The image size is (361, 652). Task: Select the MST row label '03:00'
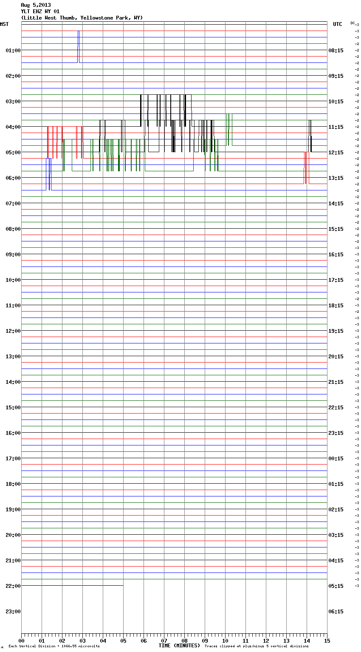point(13,101)
